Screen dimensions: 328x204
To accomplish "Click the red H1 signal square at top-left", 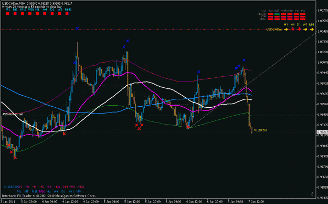I will (x=37, y=14).
